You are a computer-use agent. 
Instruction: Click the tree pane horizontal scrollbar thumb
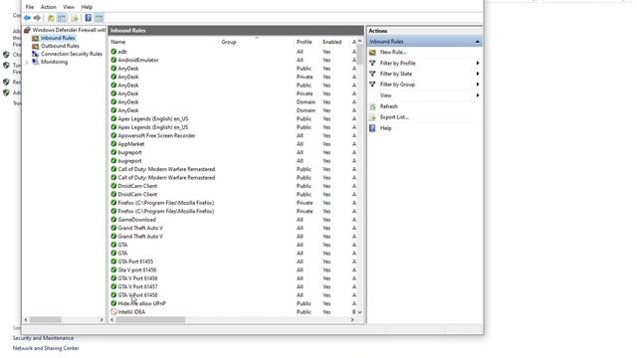(x=46, y=320)
